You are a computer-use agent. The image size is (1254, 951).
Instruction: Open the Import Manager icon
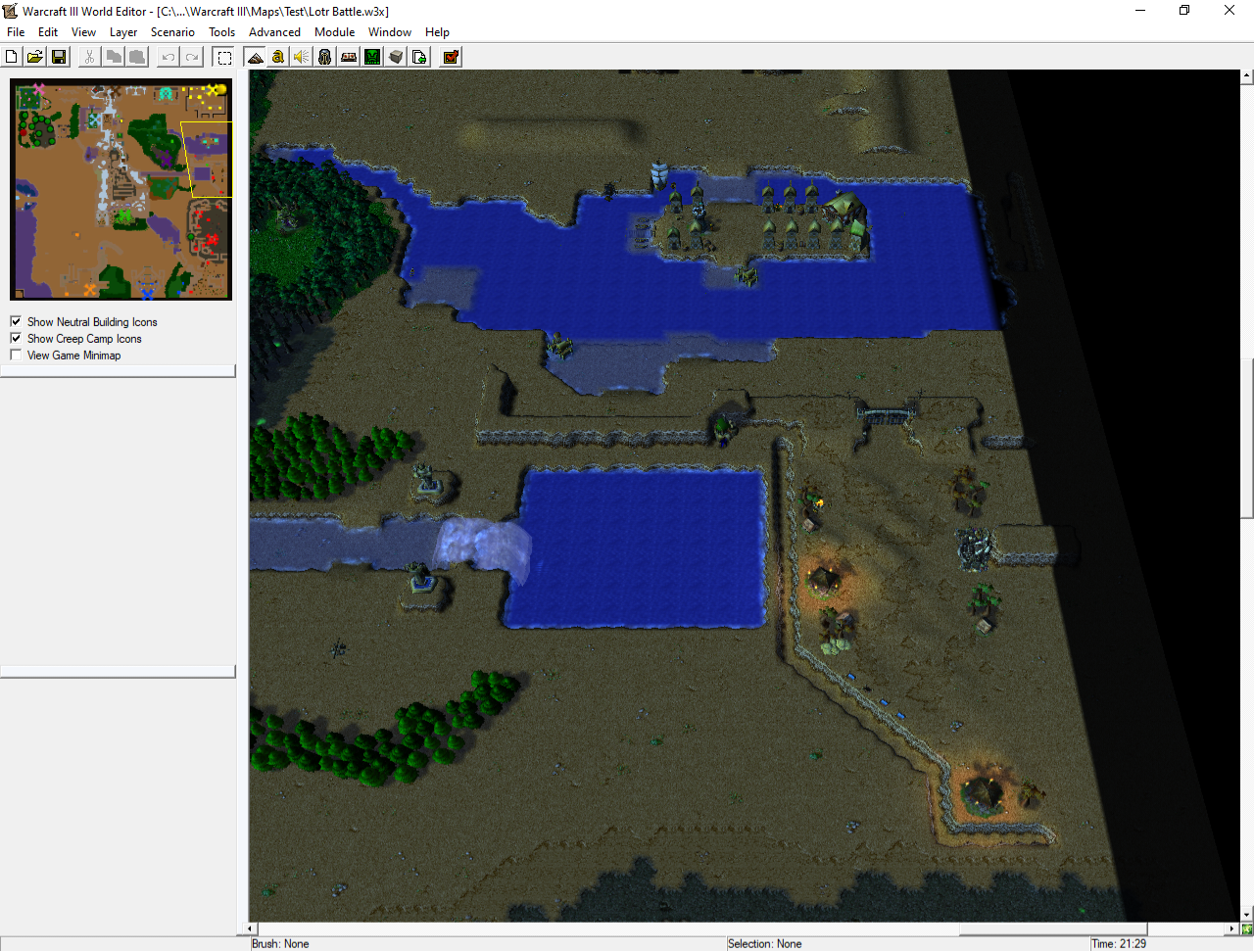pos(419,57)
